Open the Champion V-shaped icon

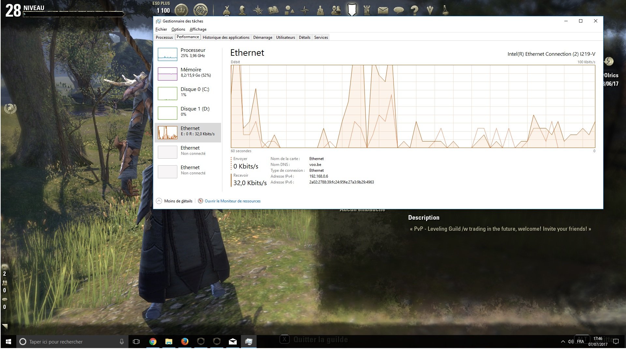point(430,10)
